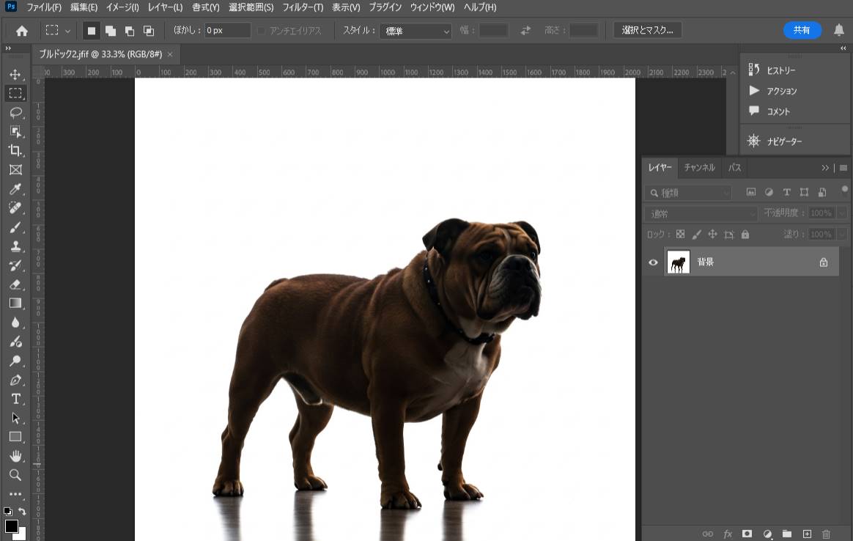Hide the 背景 layer with eye icon
Viewport: 853px width, 541px height.
click(653, 262)
